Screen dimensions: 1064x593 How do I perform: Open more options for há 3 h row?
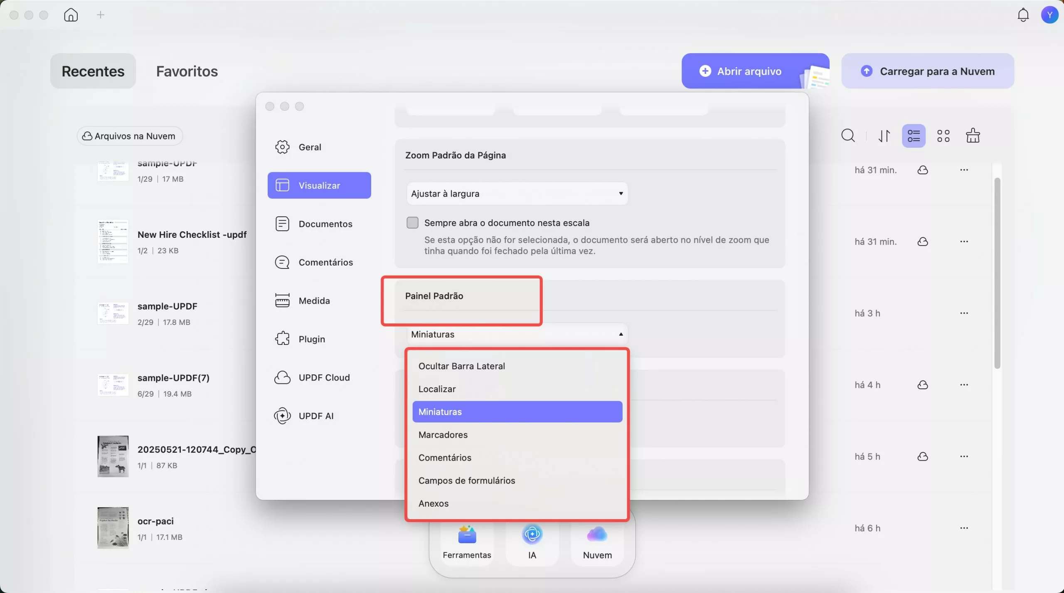(964, 313)
